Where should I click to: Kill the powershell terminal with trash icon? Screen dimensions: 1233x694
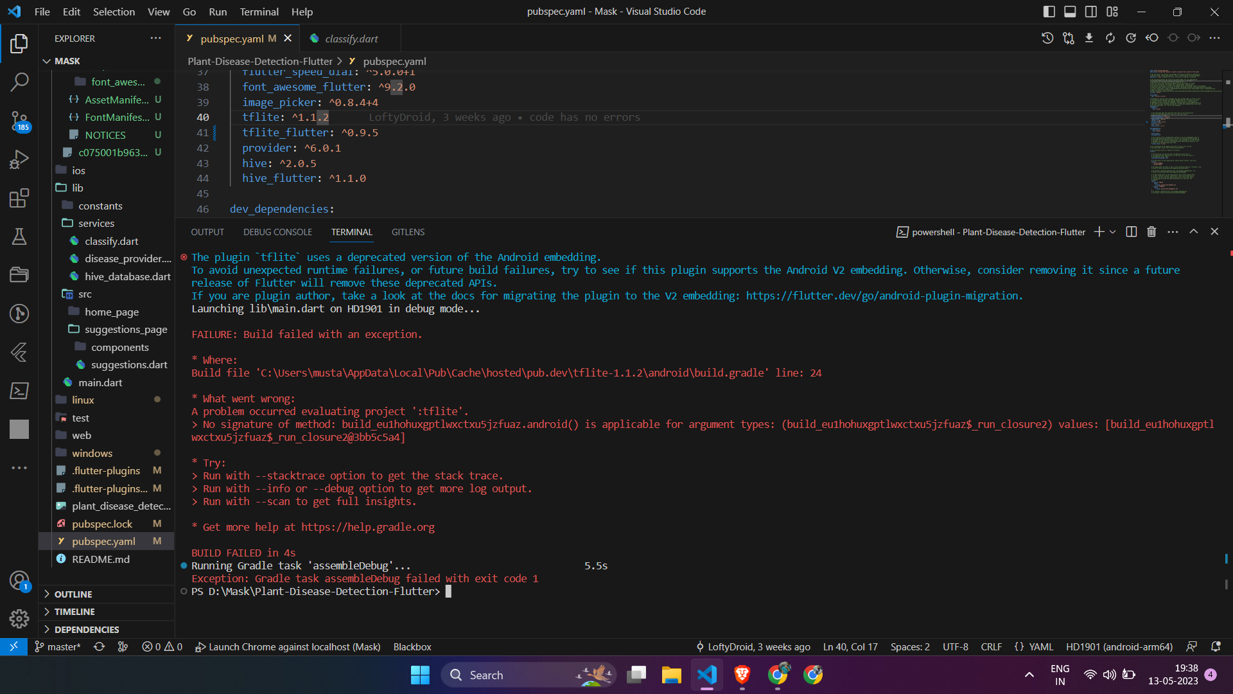tap(1151, 231)
